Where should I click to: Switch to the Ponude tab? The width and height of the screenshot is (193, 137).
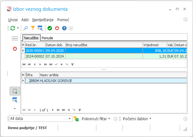click(x=47, y=38)
